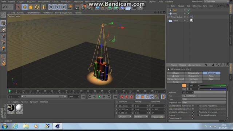Toggle the X axis lock
The image size is (233, 131).
(51, 7)
